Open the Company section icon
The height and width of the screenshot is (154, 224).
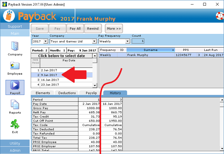15,46
